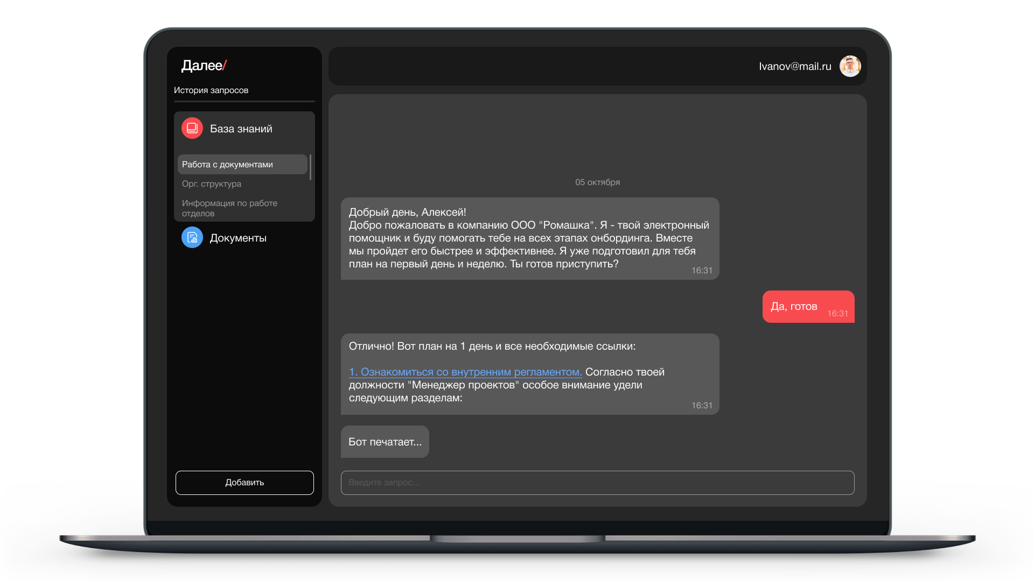Click the Далее/ logo

204,66
